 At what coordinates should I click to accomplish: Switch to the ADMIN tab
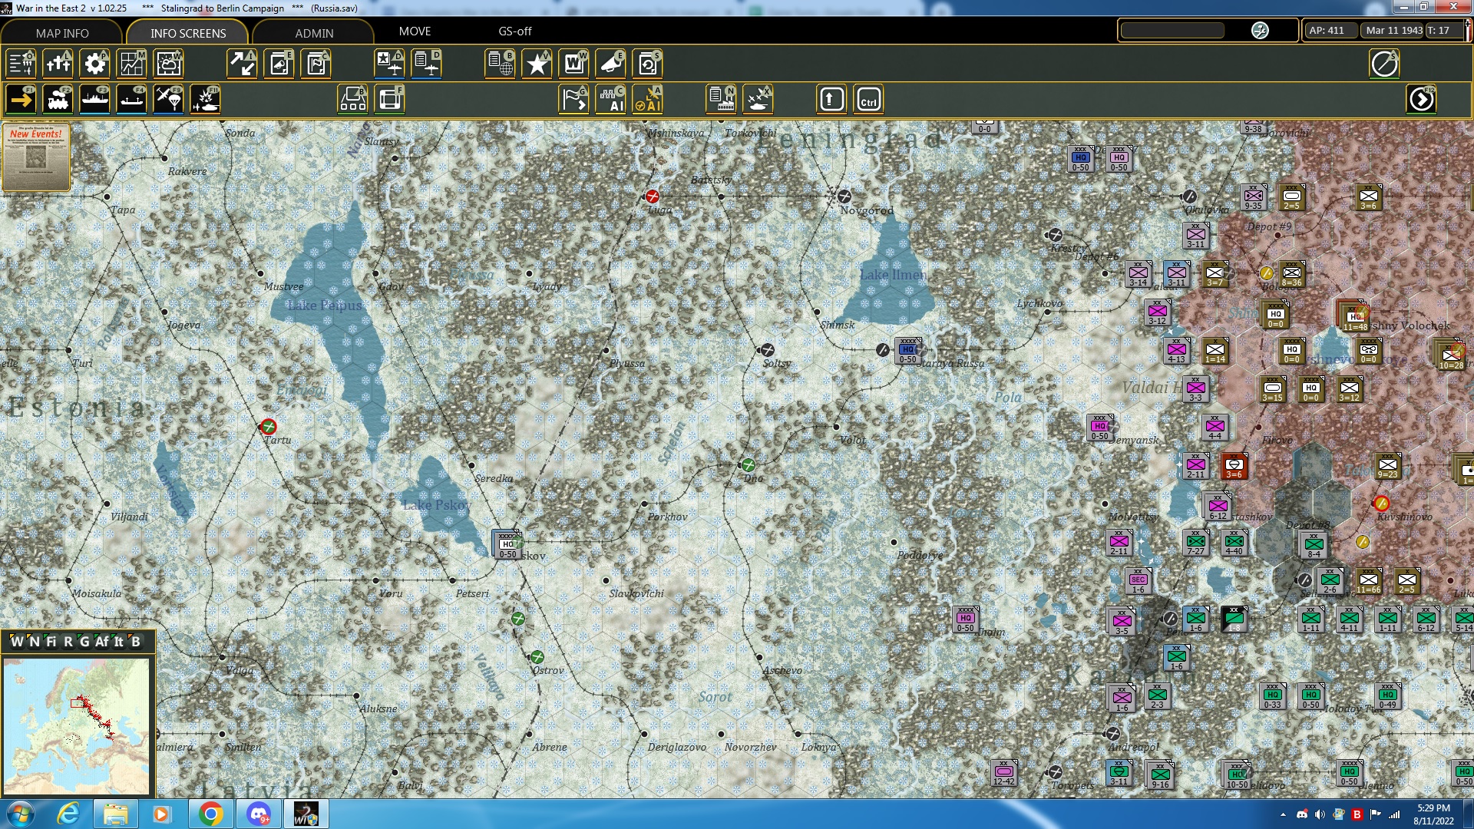314,33
